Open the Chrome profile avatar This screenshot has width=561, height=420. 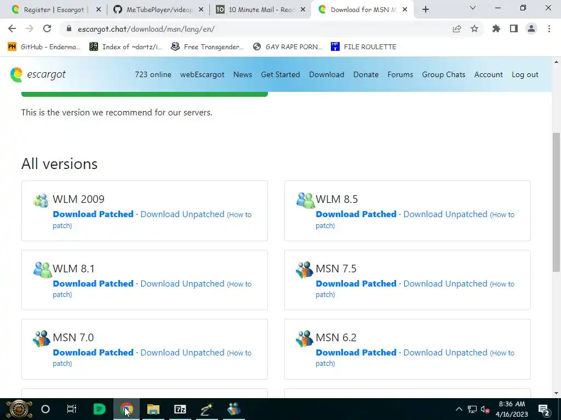click(531, 29)
